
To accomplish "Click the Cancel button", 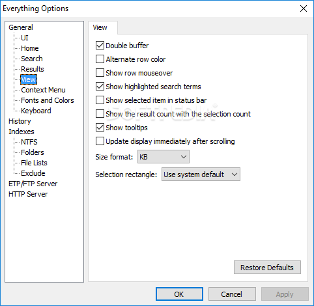I will point(232,294).
